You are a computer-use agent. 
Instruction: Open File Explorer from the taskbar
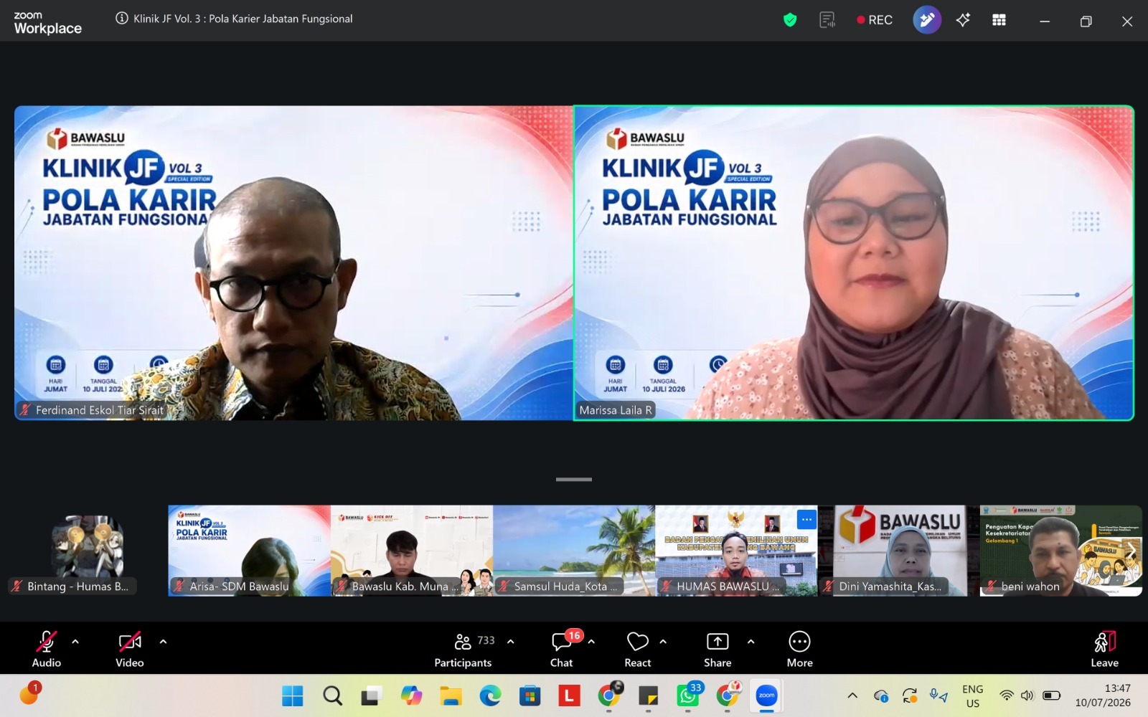tap(451, 695)
